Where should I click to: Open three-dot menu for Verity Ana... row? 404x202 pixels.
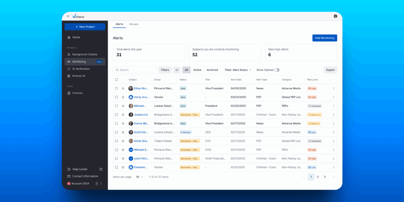pos(333,97)
